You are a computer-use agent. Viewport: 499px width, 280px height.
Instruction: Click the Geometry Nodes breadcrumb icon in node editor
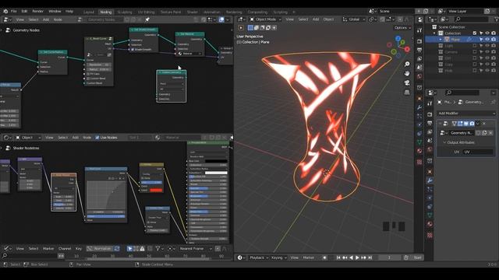tap(8, 30)
